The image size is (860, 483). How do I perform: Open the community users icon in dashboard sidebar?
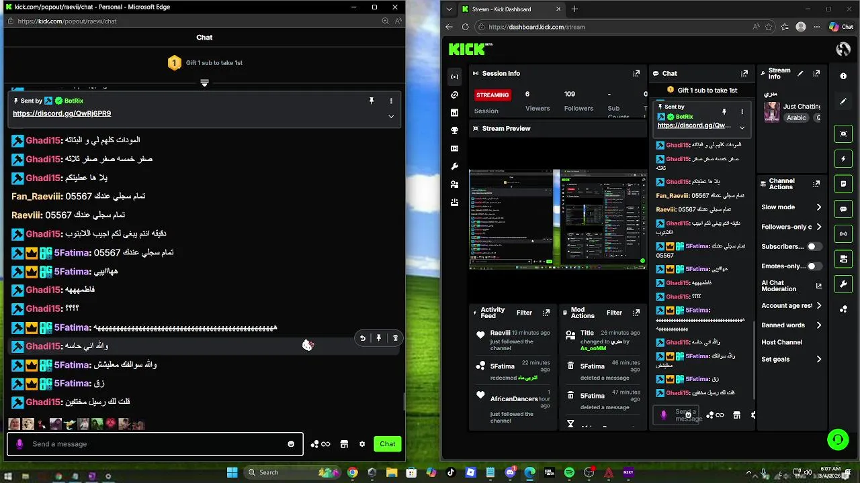(x=455, y=184)
